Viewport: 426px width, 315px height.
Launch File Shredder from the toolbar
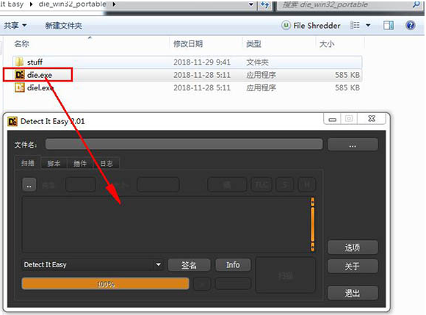(x=311, y=26)
